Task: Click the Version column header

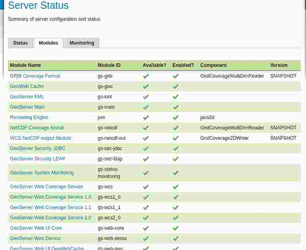Action: 279,65
